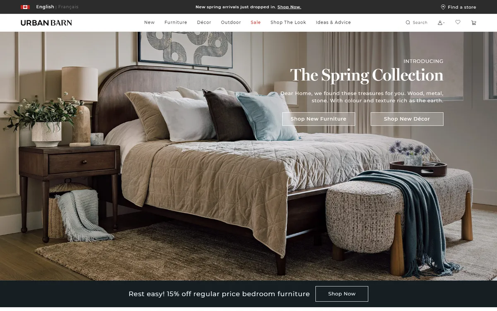The image size is (497, 311).
Task: Click the Urban Barn logo
Action: 46,23
